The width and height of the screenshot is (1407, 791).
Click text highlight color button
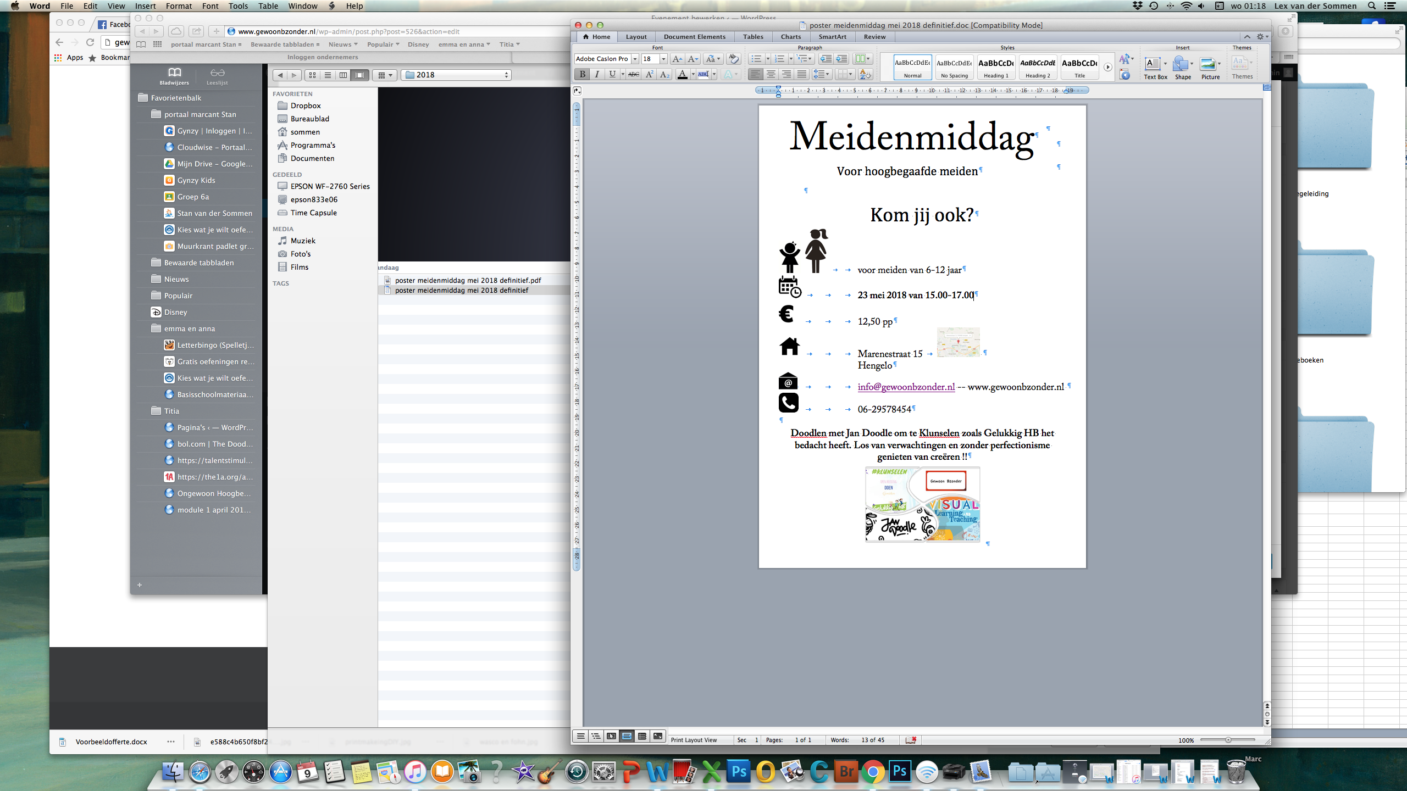[x=703, y=74]
